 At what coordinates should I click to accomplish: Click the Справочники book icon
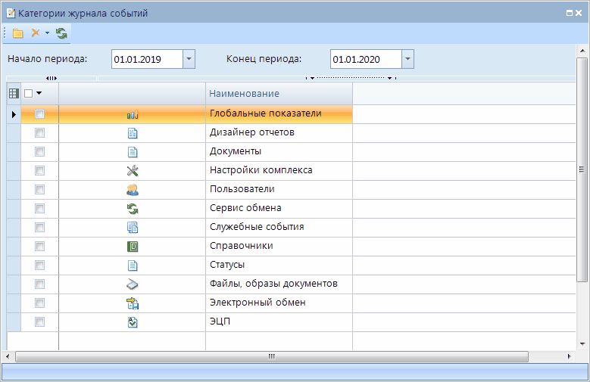pyautogui.click(x=133, y=247)
